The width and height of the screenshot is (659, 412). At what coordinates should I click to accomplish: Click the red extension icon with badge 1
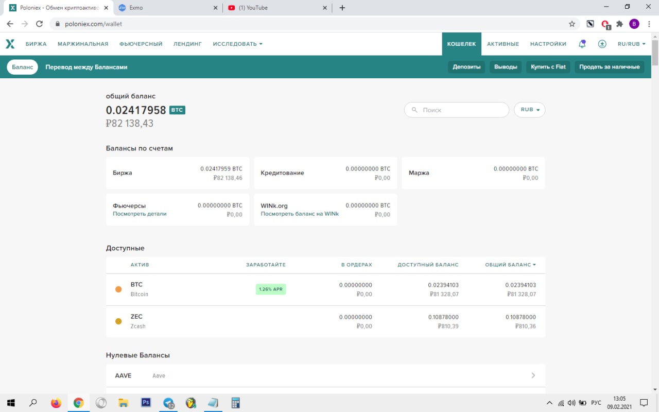click(605, 24)
